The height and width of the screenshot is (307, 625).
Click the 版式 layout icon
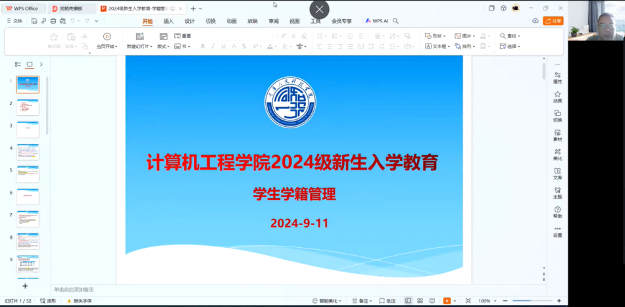163,36
